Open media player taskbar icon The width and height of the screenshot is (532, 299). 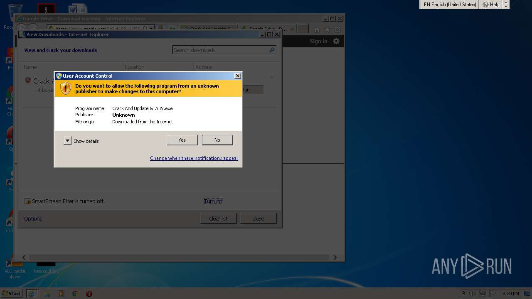tap(61, 294)
